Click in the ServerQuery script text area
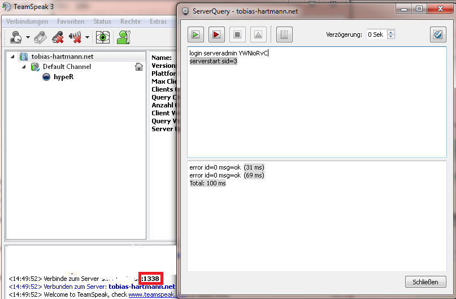 (317, 102)
